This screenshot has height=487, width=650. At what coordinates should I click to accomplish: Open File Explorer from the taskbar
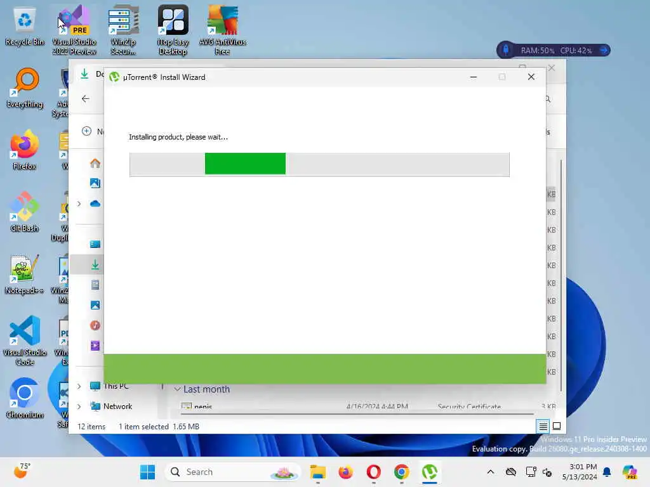(x=318, y=472)
